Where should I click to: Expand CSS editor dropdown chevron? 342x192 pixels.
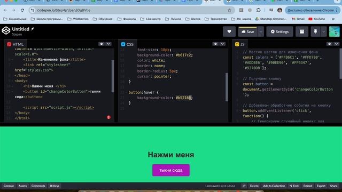tap(222, 44)
